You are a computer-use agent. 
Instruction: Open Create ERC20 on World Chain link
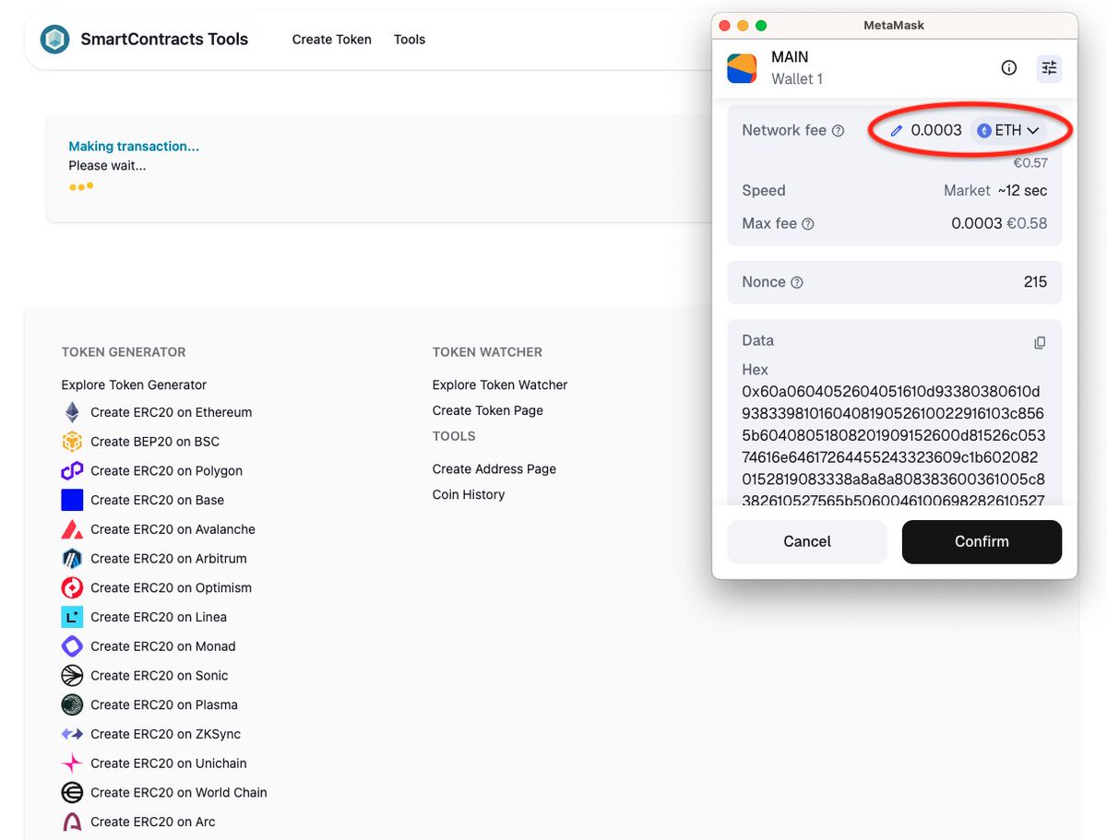179,792
